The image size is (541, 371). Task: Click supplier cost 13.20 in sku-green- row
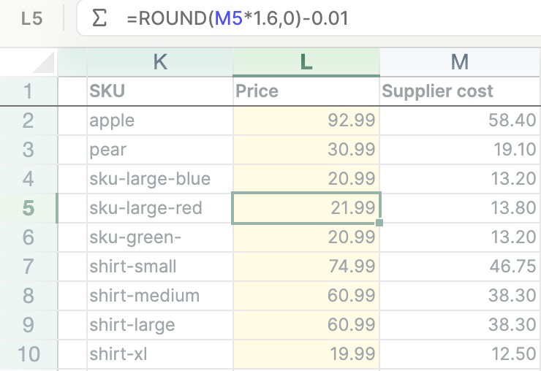[461, 237]
